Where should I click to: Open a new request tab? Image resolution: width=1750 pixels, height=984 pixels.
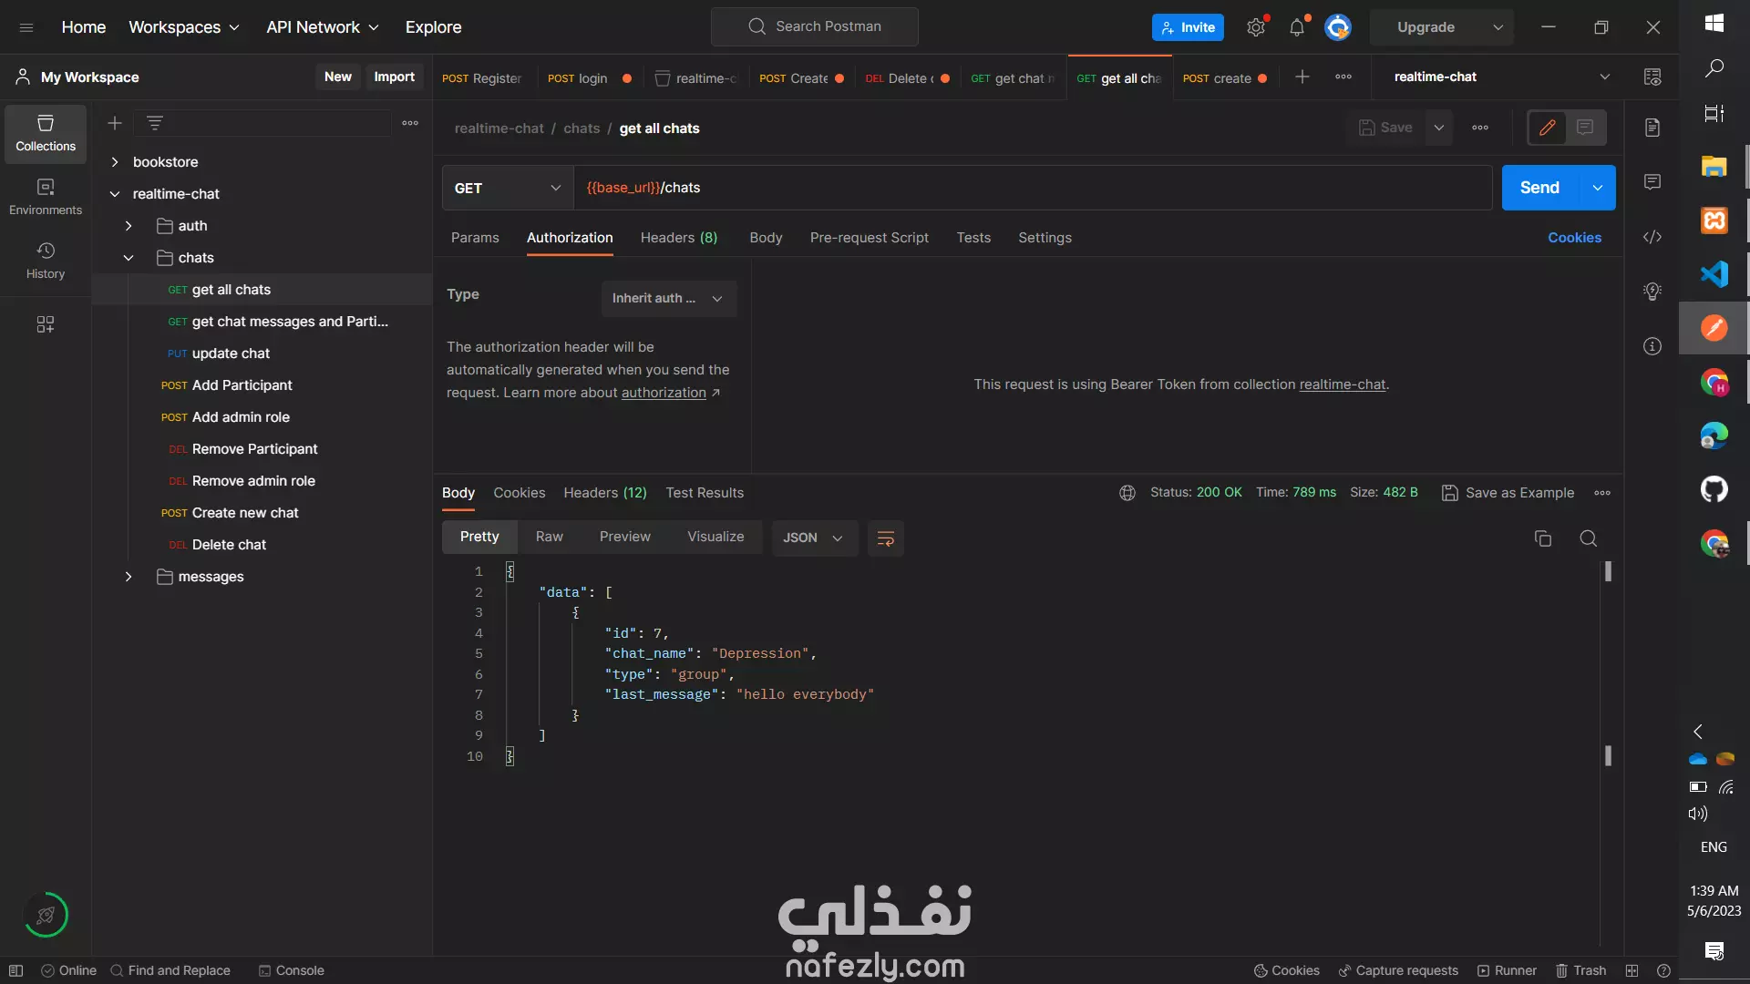click(1302, 77)
